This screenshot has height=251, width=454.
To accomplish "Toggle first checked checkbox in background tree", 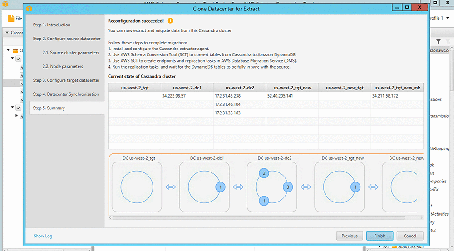I will point(19,59).
